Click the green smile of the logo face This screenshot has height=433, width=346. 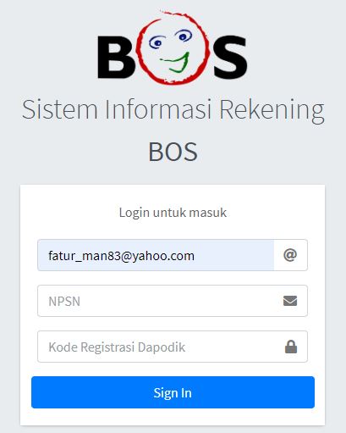[x=175, y=63]
